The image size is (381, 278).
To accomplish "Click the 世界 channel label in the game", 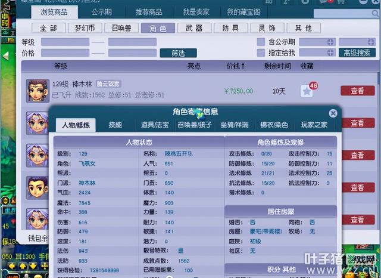I will click(10, 211).
